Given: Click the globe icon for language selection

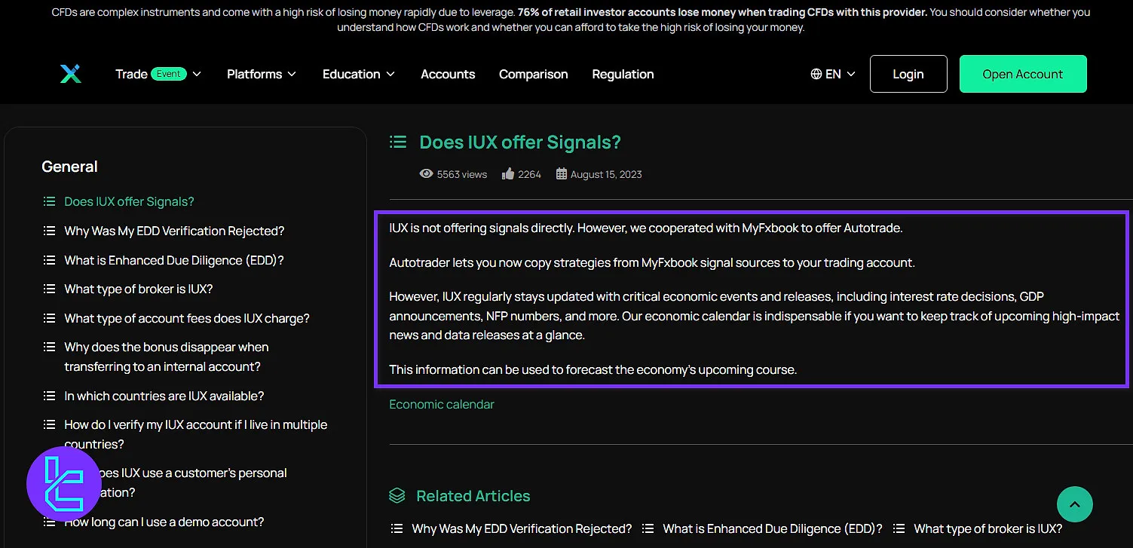Looking at the screenshot, I should 815,73.
